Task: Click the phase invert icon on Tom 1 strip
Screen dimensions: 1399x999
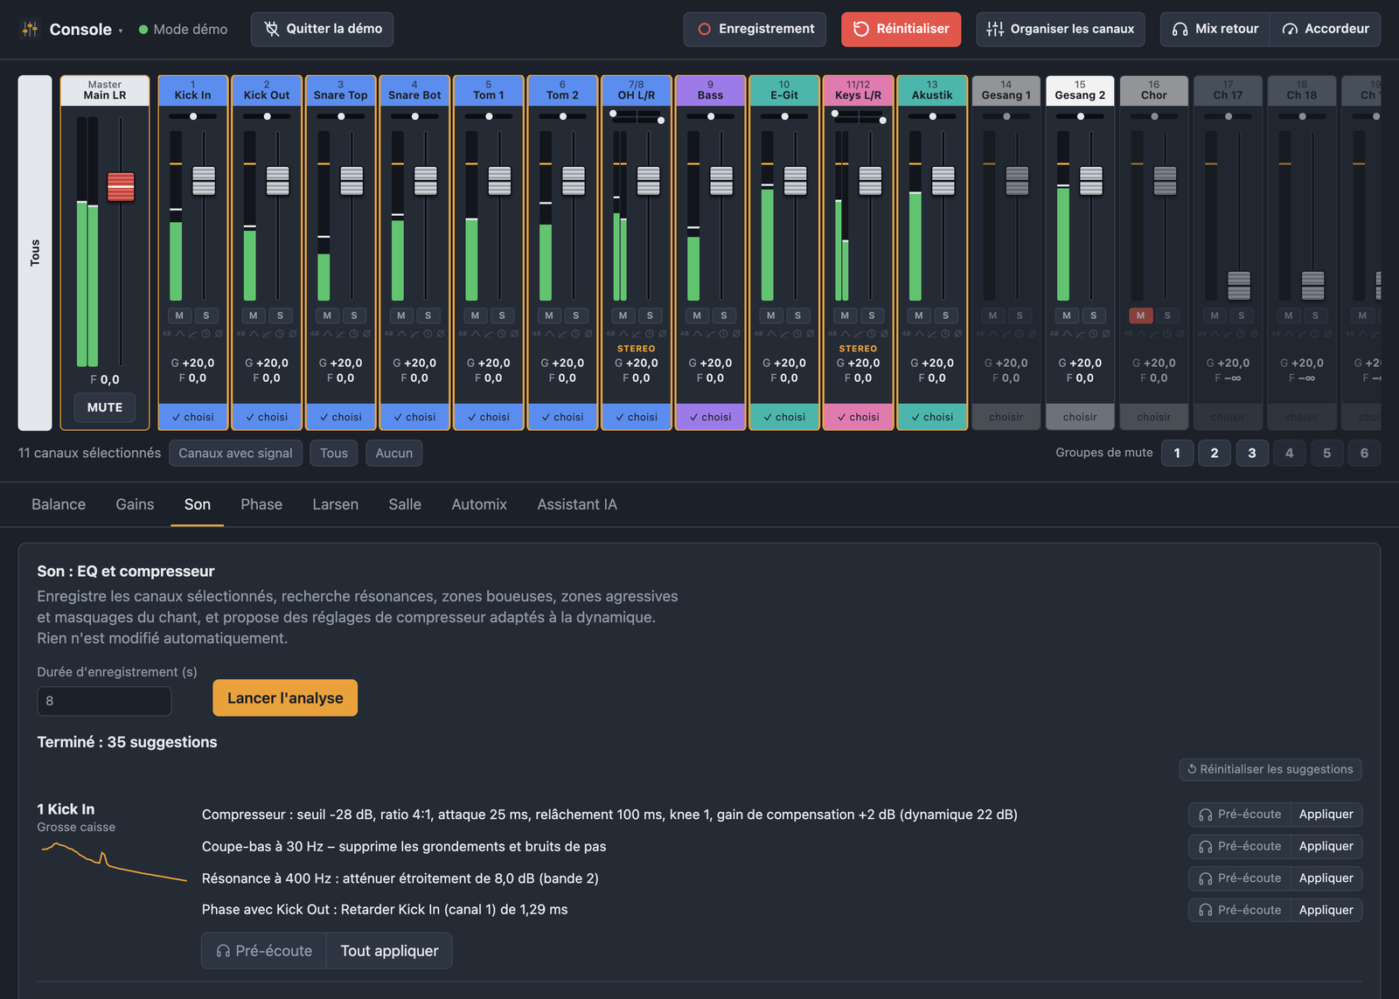Action: coord(514,334)
